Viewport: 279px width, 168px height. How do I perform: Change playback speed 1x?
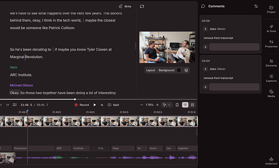pos(102,105)
